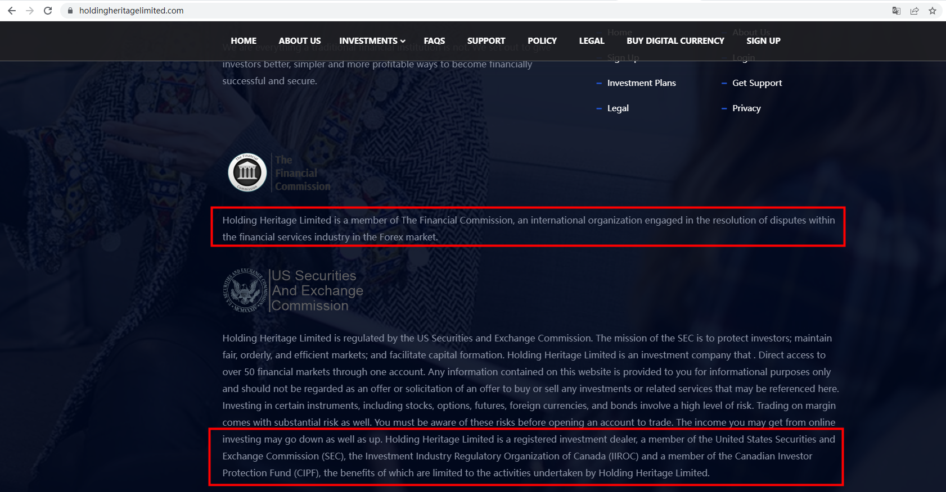
Task: Click the padlock site security icon
Action: tap(70, 11)
